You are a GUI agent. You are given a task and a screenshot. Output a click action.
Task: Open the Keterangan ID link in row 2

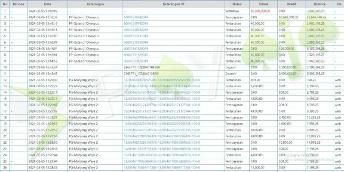coord(135,17)
